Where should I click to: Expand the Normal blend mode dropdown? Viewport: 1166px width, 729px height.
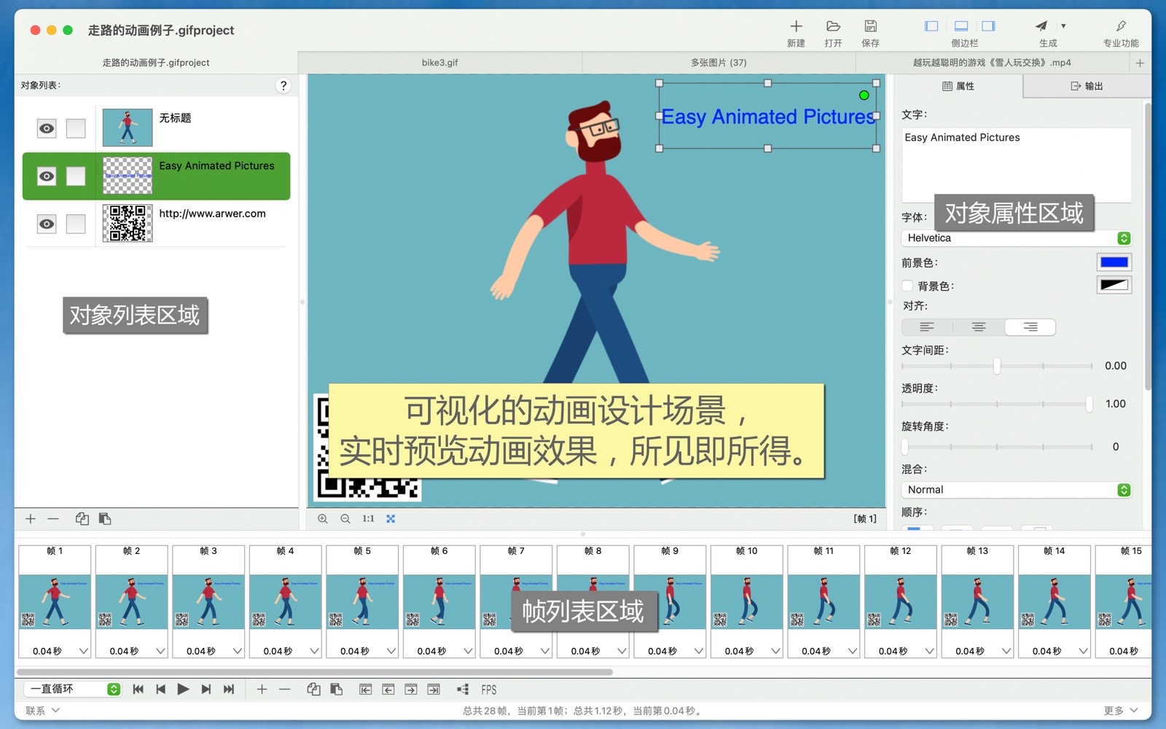[x=1016, y=490]
